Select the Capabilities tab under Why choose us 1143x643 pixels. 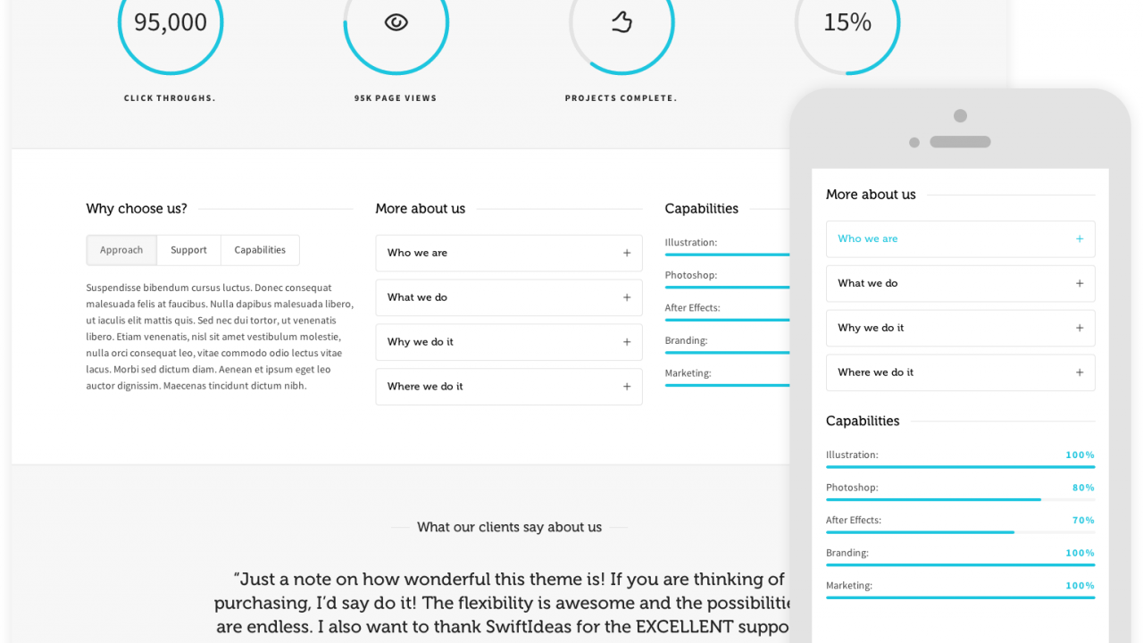[x=260, y=250]
